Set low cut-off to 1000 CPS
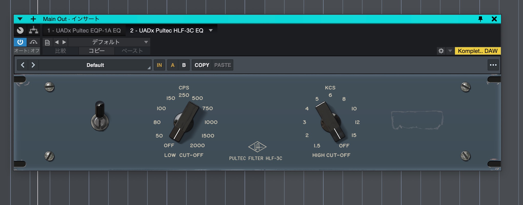The height and width of the screenshot is (205, 523). click(211, 122)
